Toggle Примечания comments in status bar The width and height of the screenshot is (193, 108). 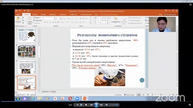pyautogui.click(x=129, y=95)
